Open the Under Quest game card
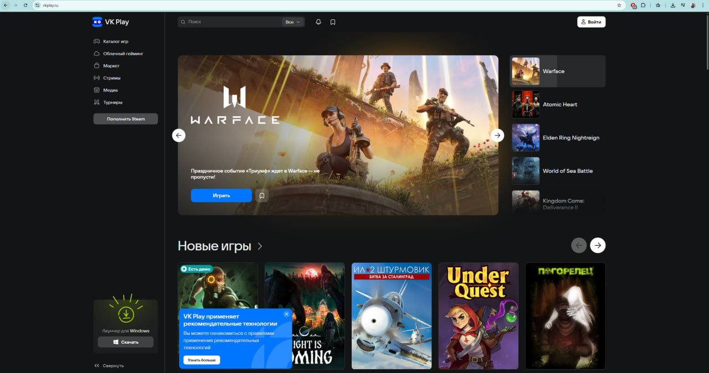Screen dimensions: 709x373 click(479, 316)
